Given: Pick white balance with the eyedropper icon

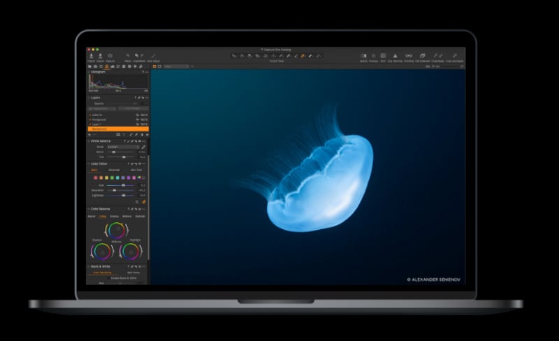Looking at the screenshot, I should [x=143, y=147].
